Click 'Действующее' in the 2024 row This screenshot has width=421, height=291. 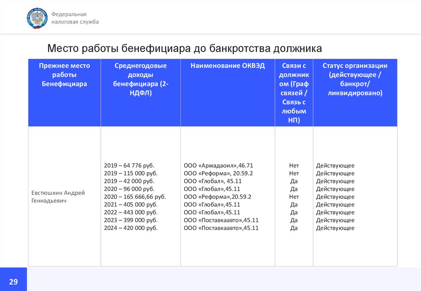[335, 228]
